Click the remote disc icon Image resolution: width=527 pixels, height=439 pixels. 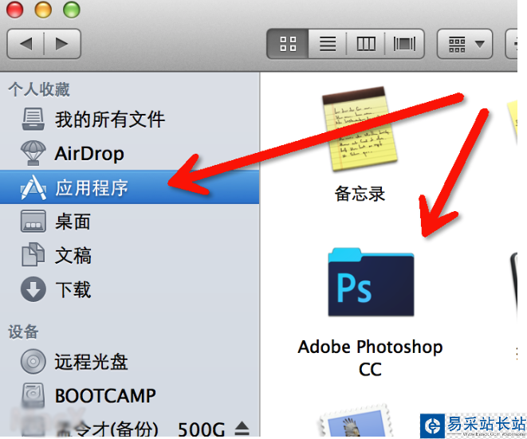click(x=33, y=362)
